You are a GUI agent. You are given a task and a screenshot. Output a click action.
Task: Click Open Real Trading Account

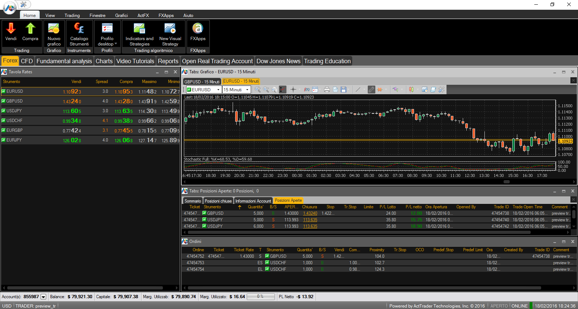click(x=217, y=61)
